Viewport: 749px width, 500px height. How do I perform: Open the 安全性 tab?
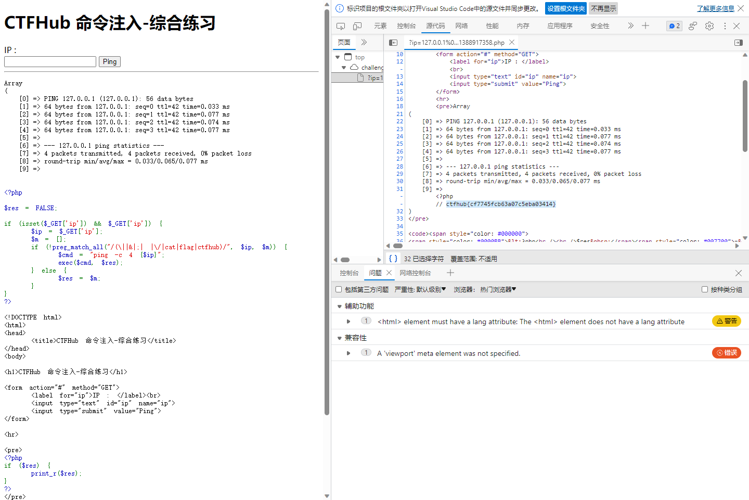[600, 25]
